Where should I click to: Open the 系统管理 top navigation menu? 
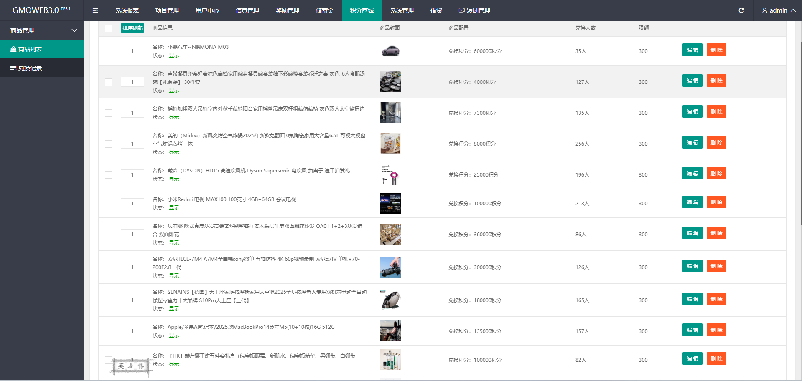(x=402, y=10)
